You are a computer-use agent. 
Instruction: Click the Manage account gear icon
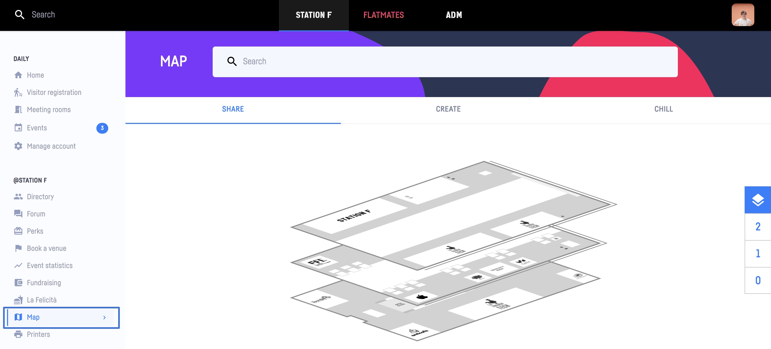point(18,146)
